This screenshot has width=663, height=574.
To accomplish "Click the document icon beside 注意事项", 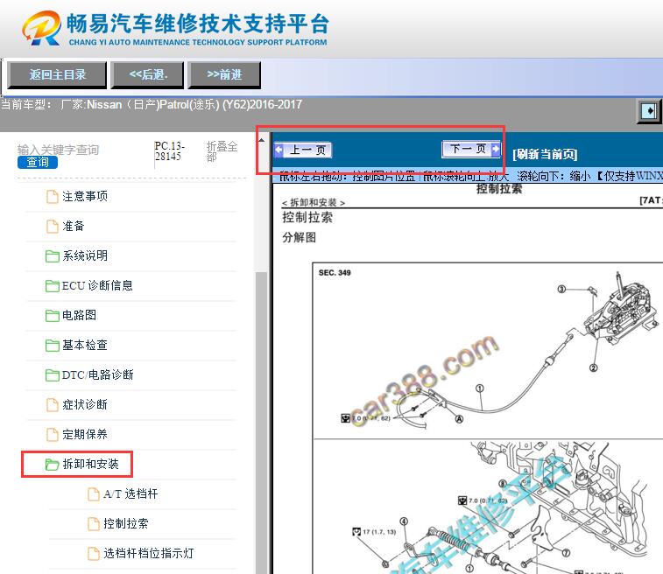I will coord(52,197).
